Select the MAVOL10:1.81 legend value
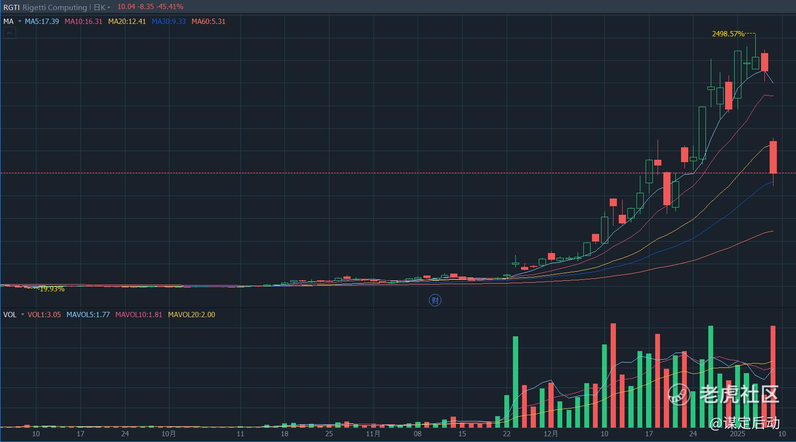The height and width of the screenshot is (442, 796). [x=139, y=315]
